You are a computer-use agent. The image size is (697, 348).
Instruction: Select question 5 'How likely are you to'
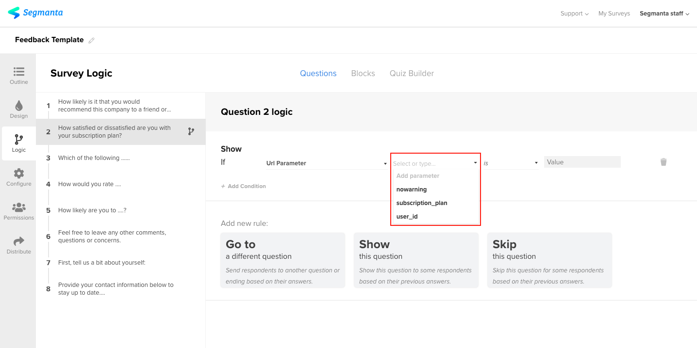coord(121,210)
